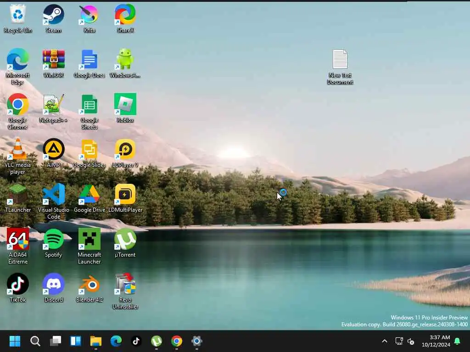Select the Microsoft Edge desktop shortcut
This screenshot has width=470, height=352.
coord(18,66)
